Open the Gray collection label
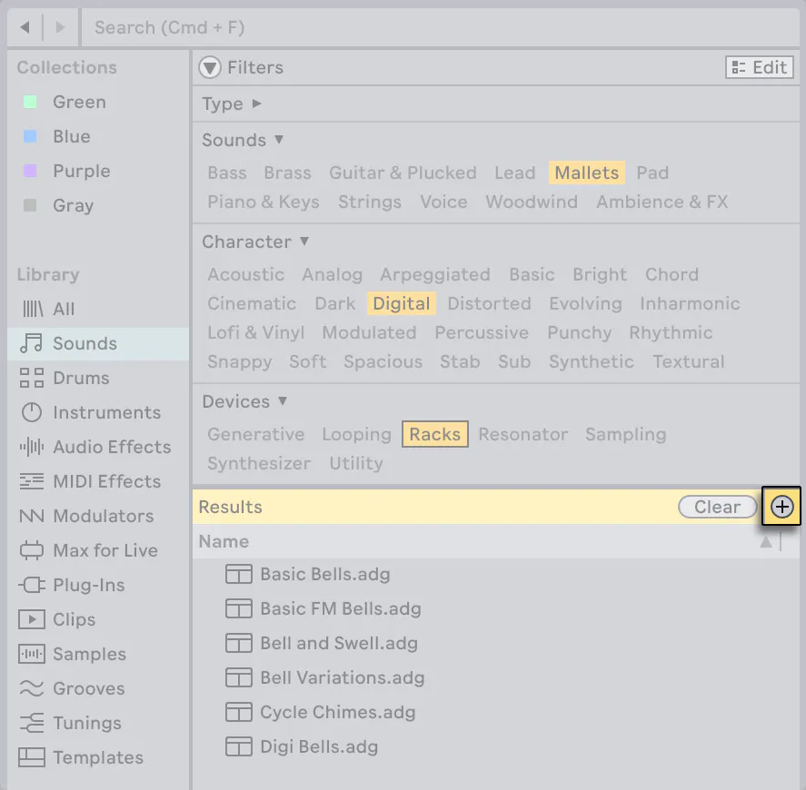This screenshot has height=790, width=806. tap(73, 205)
